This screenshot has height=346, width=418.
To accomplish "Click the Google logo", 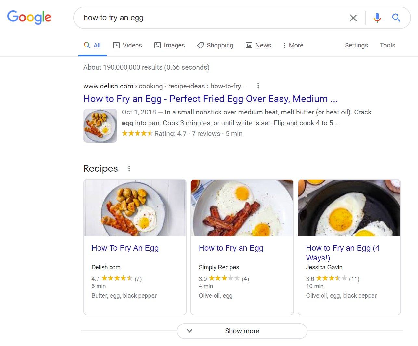I will click(29, 17).
